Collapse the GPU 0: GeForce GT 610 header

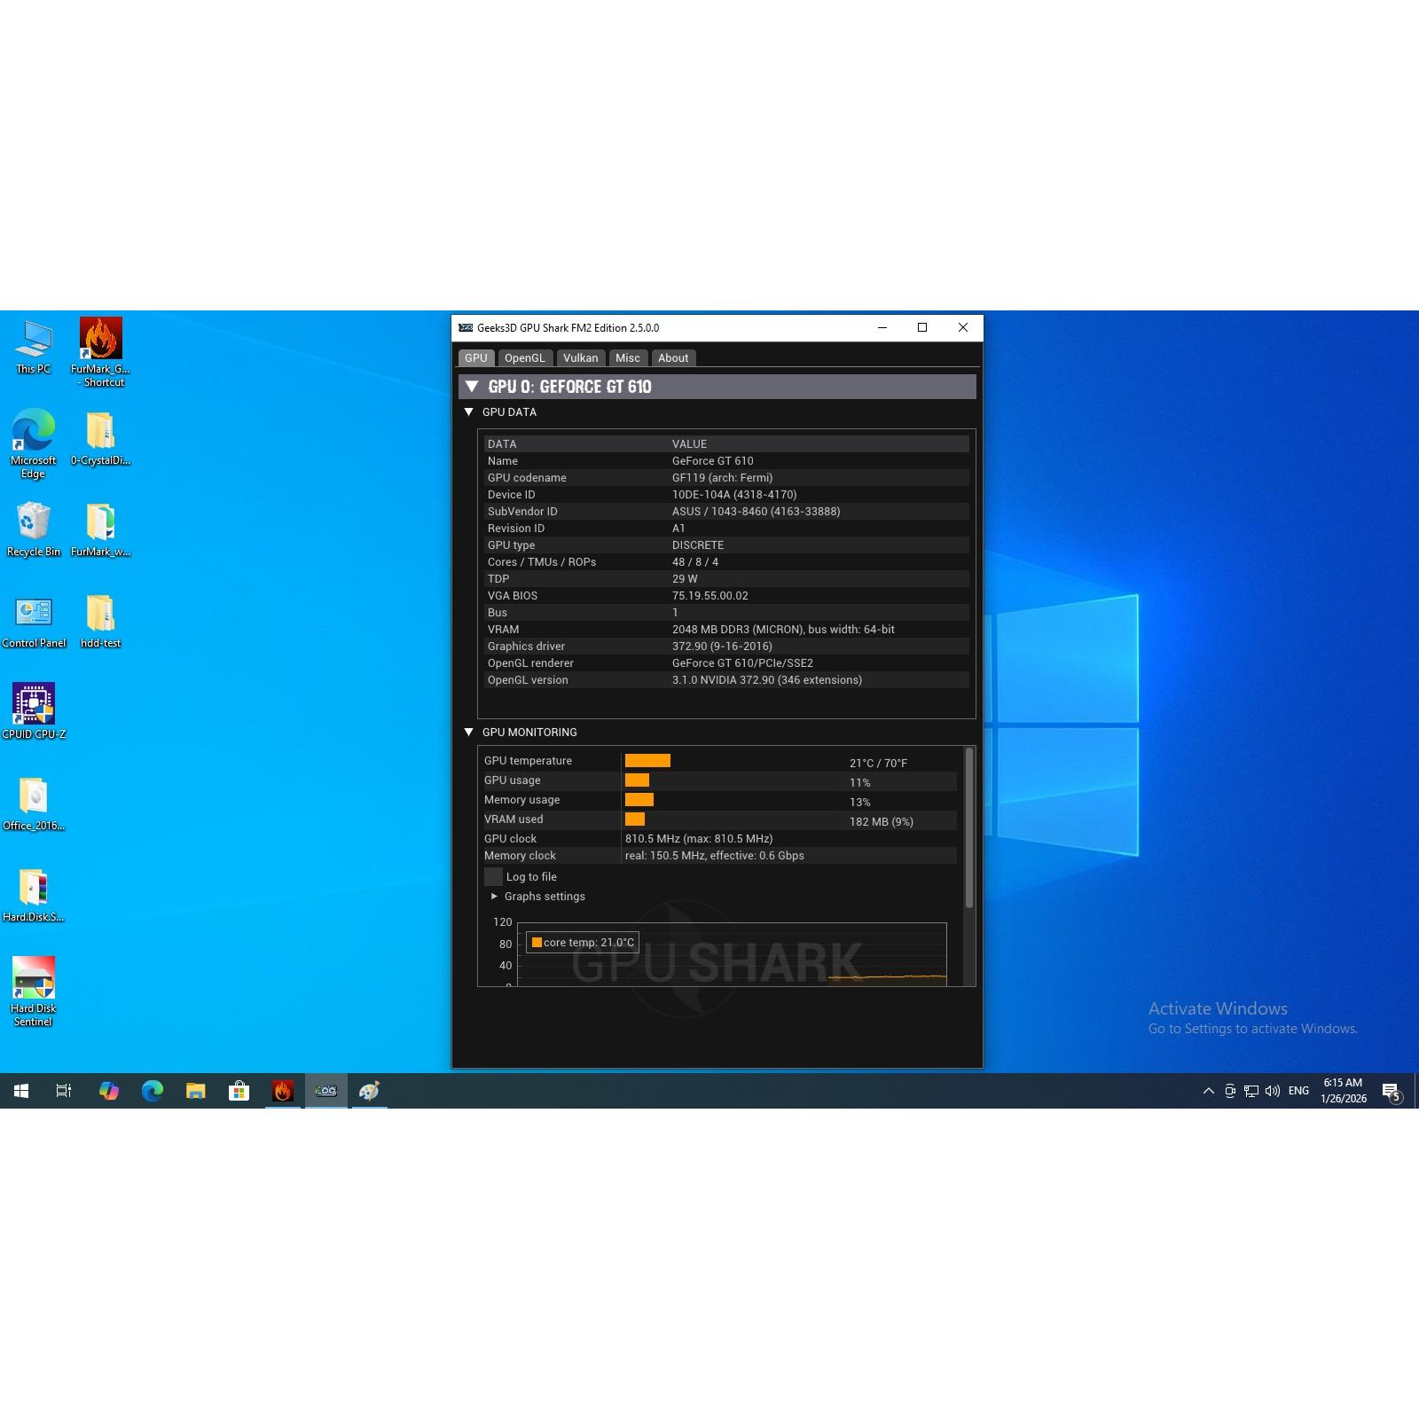(x=472, y=387)
